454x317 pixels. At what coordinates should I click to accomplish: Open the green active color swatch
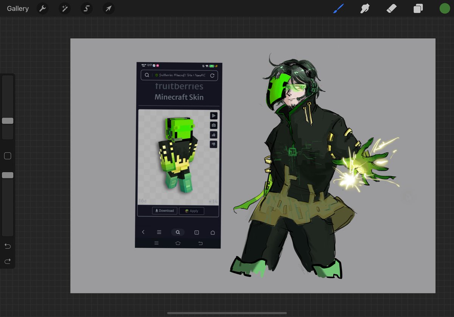point(445,8)
